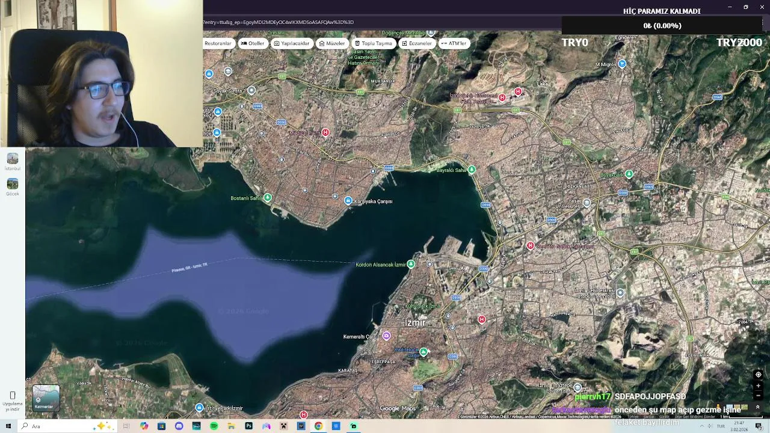Choose the Müzeler category chip
770x433 pixels.
[x=332, y=43]
